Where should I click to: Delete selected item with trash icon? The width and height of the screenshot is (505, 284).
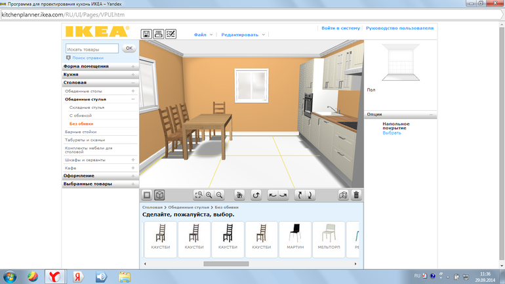(x=356, y=195)
